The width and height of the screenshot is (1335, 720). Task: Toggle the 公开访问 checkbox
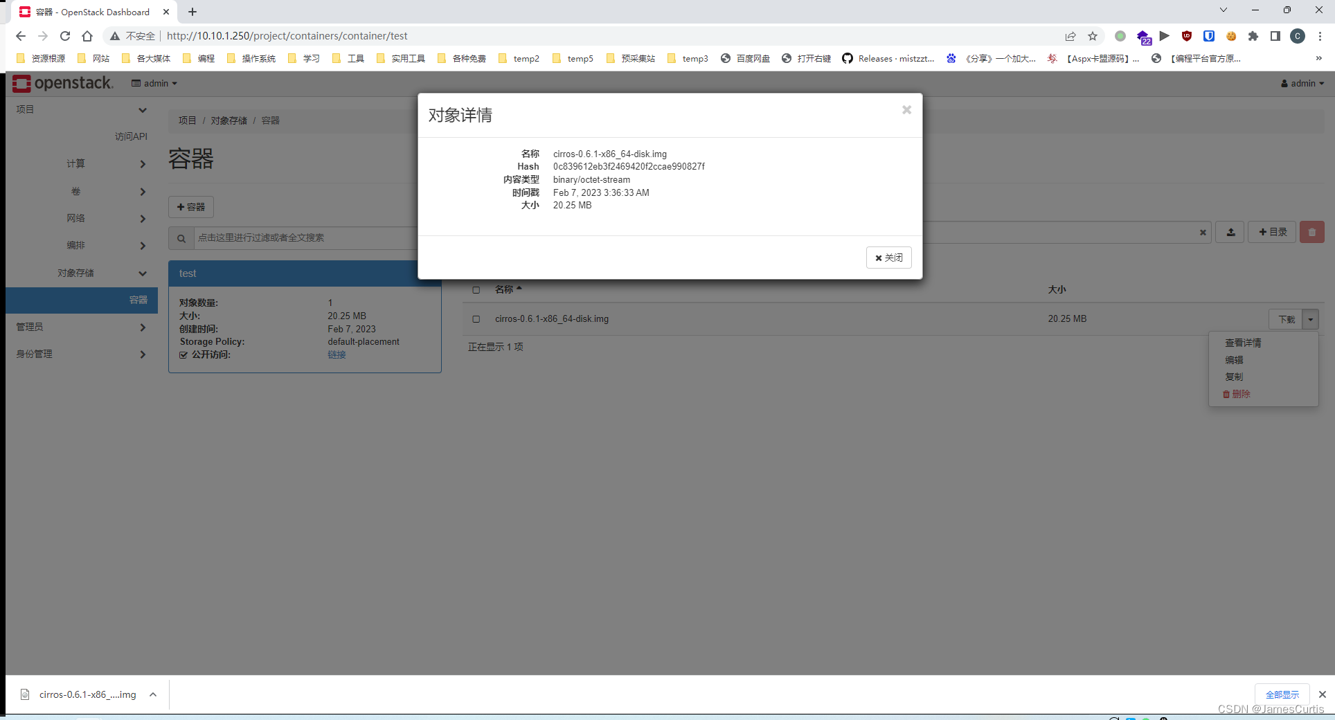(x=183, y=354)
